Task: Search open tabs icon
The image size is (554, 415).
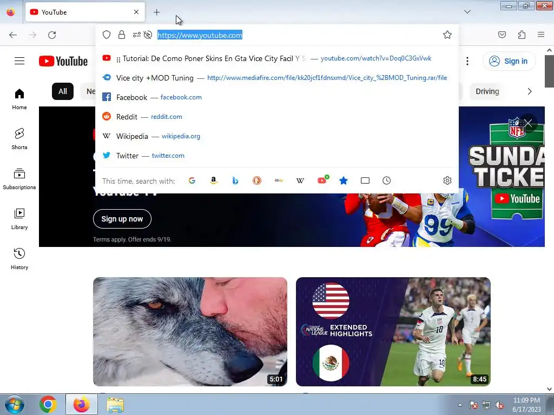Action: point(365,180)
